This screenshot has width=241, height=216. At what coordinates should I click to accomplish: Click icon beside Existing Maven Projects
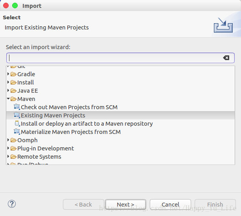tap(17, 115)
